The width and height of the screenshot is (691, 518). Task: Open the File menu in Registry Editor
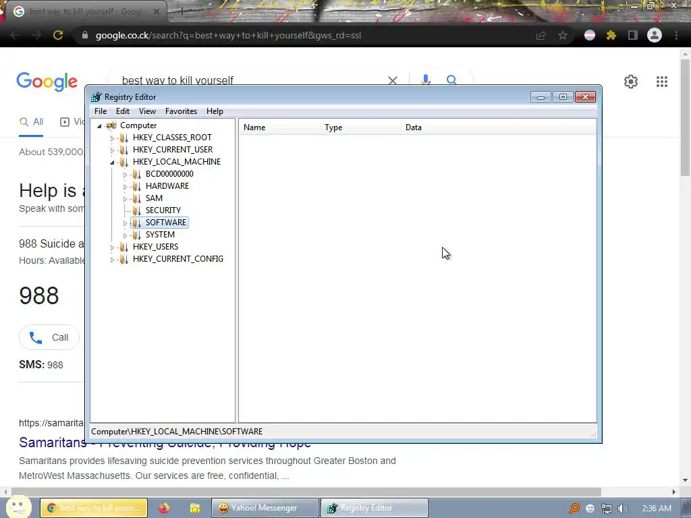click(x=101, y=111)
